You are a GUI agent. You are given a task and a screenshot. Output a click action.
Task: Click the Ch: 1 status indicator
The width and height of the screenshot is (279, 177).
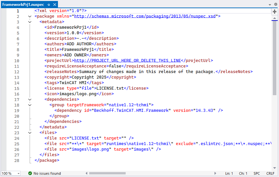[243, 173]
